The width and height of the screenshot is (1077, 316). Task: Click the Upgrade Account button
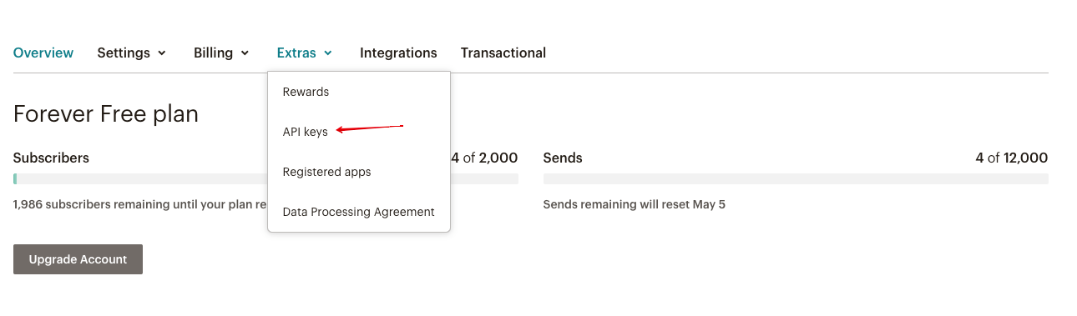coord(78,259)
